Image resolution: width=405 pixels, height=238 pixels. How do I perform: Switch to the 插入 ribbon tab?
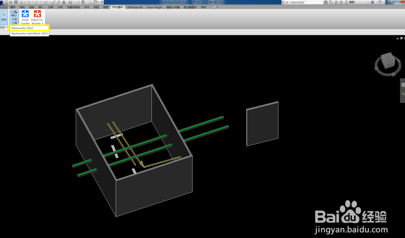pos(41,7)
